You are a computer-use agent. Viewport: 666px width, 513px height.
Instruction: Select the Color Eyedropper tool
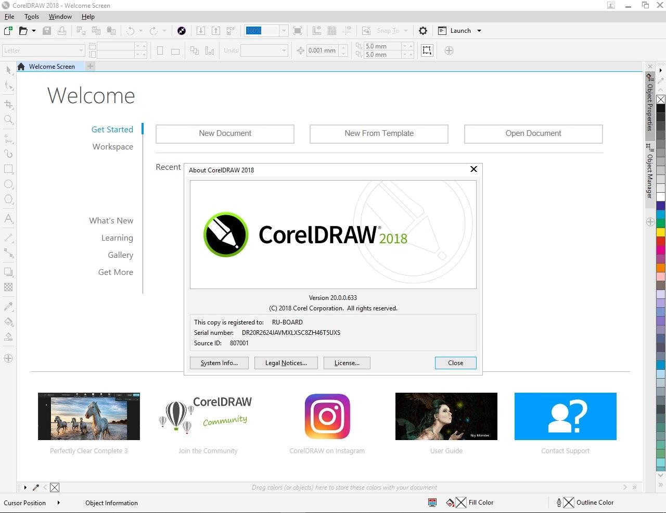coord(8,306)
